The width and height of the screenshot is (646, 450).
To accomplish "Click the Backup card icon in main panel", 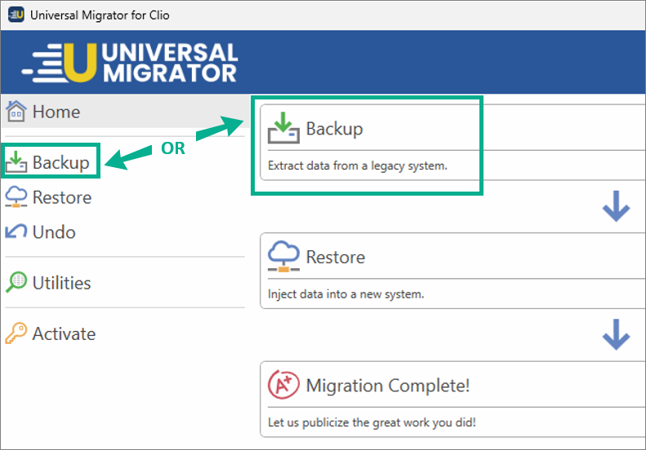I will click(x=283, y=128).
